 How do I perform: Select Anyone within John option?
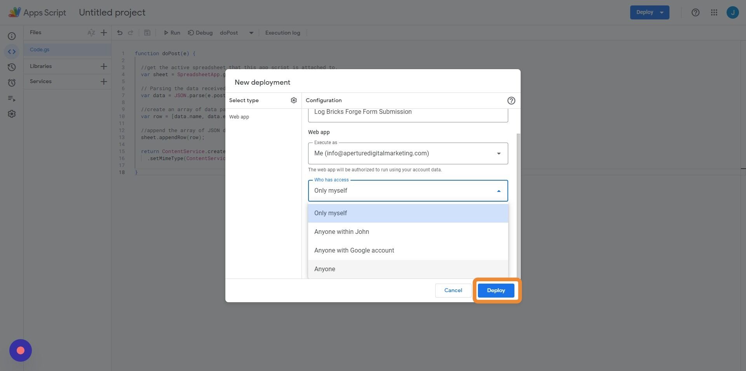tap(342, 232)
